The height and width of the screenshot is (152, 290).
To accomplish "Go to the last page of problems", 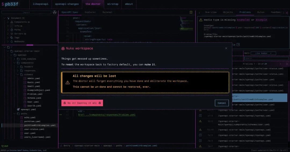I will [287, 64].
